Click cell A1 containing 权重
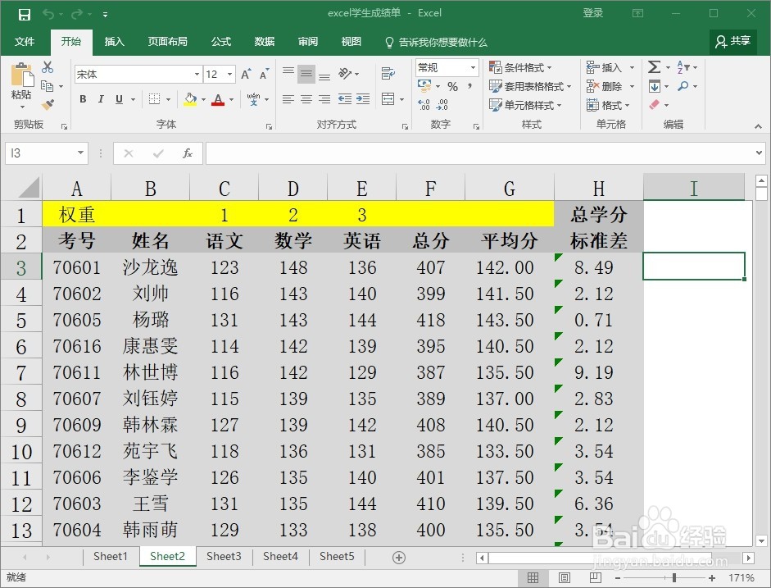771x588 pixels. (x=76, y=214)
